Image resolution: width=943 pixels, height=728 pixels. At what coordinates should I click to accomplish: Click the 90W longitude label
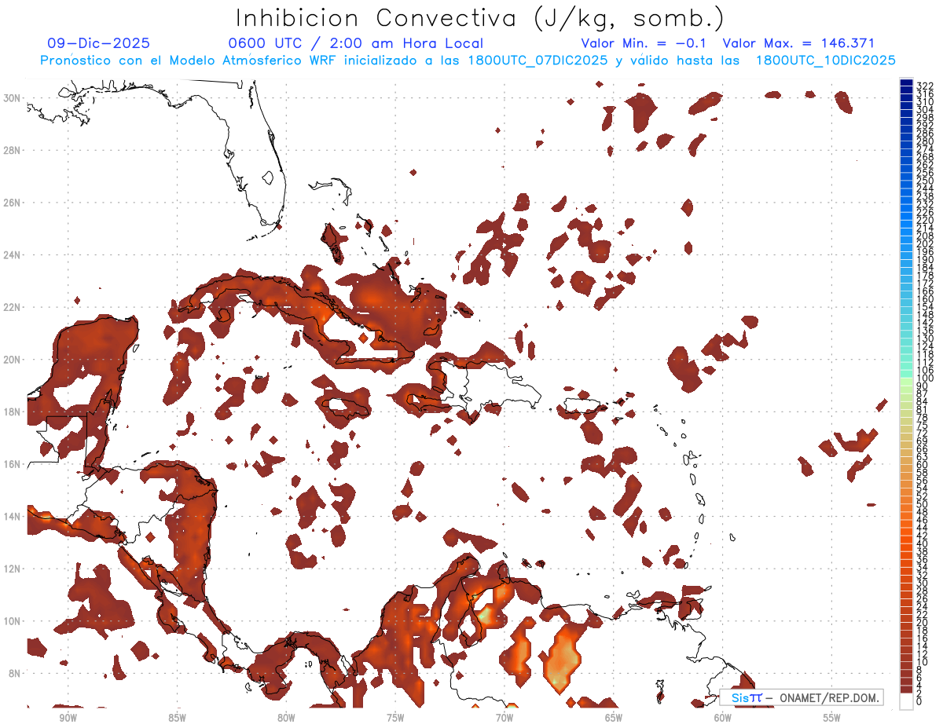click(68, 717)
